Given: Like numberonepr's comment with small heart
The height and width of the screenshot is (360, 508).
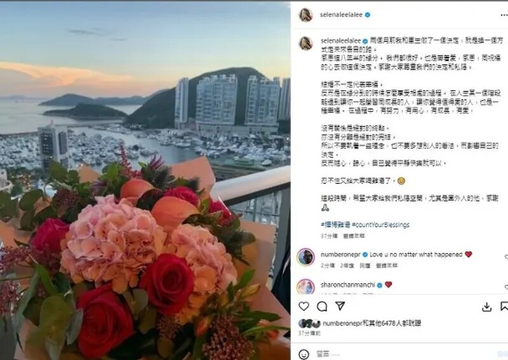Looking at the screenshot, I should pos(506,257).
